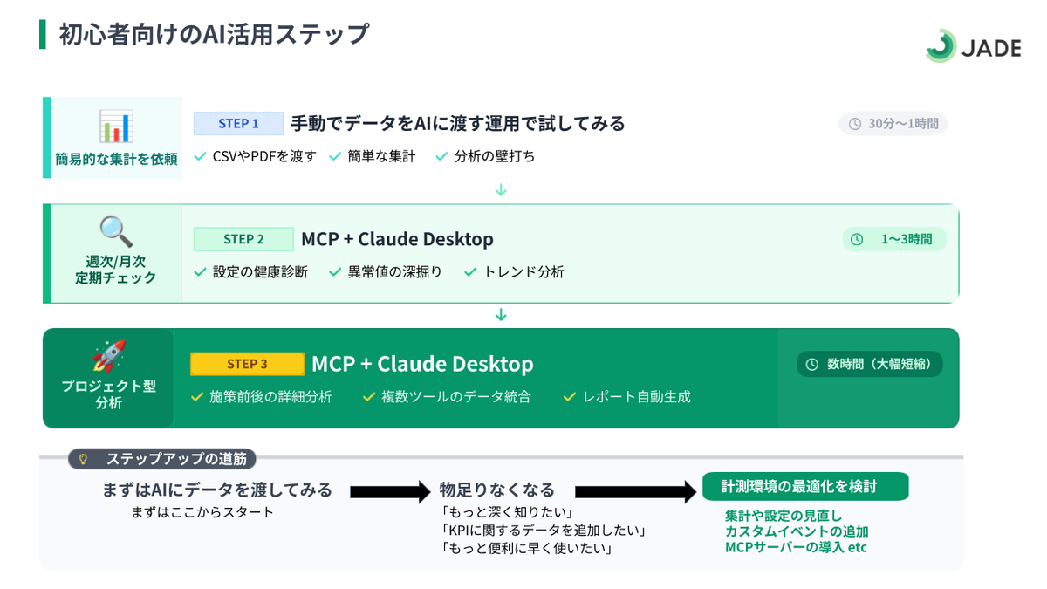Click the magnifying glass icon in Step 2
The width and height of the screenshot is (1047, 589).
point(115,231)
